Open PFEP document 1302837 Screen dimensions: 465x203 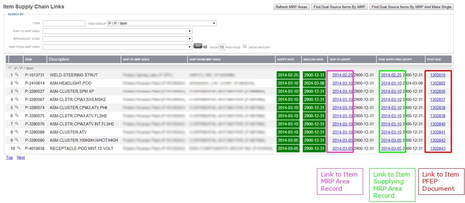tap(438, 99)
